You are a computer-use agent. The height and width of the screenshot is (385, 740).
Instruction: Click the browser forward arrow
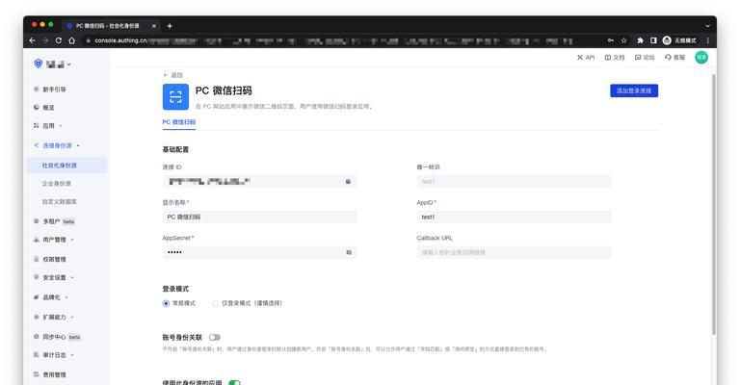point(45,40)
